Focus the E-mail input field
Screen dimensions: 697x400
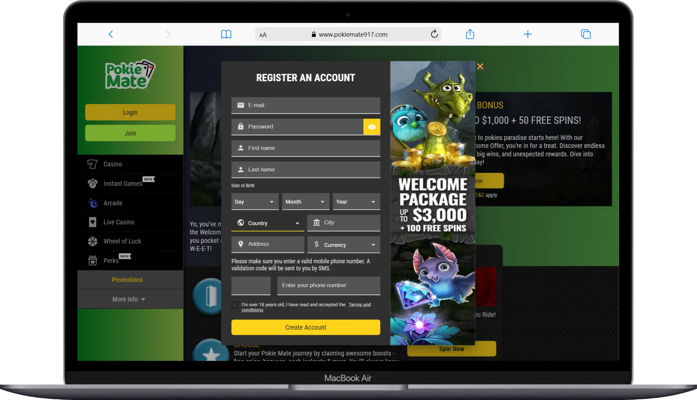pyautogui.click(x=306, y=105)
